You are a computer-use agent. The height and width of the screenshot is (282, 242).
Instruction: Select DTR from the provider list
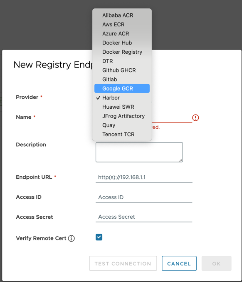coord(122,61)
